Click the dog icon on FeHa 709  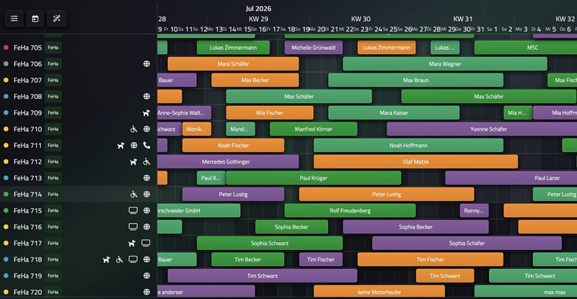tap(146, 113)
